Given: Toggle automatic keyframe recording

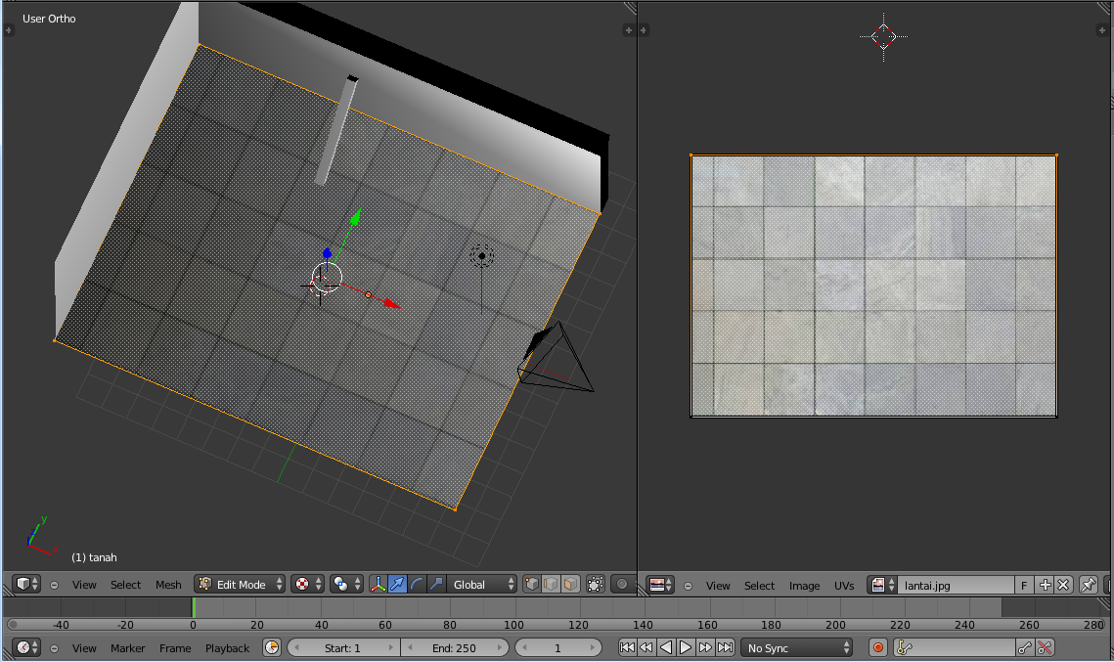Looking at the screenshot, I should pyautogui.click(x=878, y=647).
